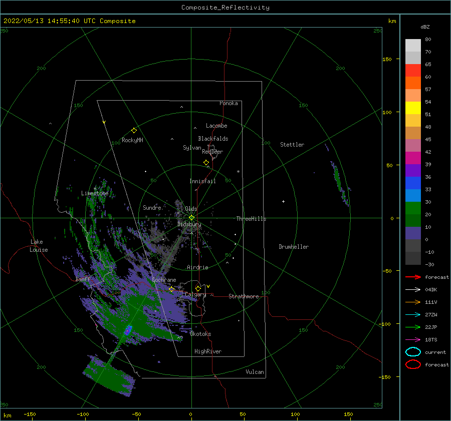Select the Lacombe label
451x421 pixels.
(216, 126)
